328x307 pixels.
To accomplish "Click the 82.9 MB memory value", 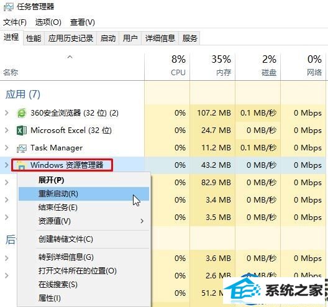I will [216, 183].
